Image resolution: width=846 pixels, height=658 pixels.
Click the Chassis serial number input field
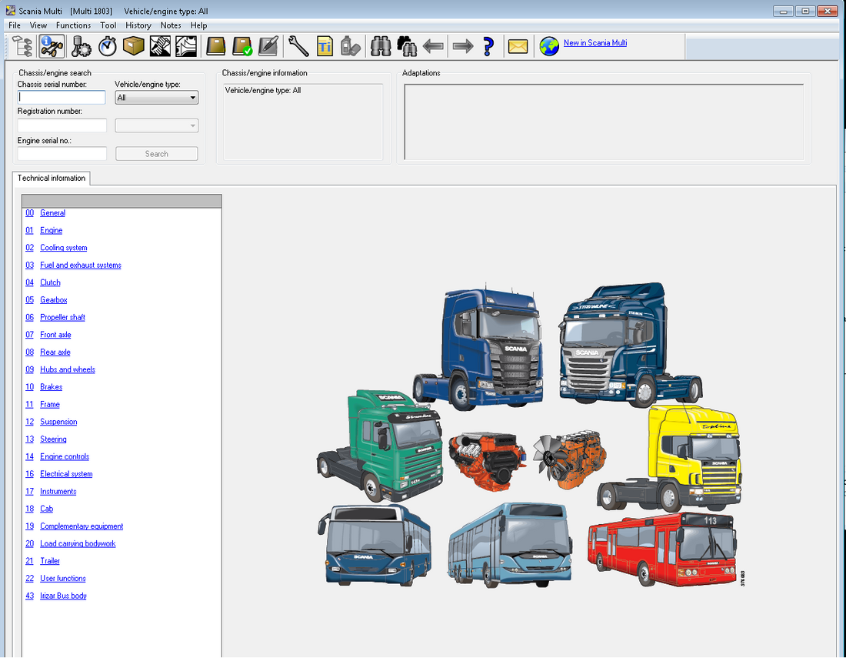[62, 98]
